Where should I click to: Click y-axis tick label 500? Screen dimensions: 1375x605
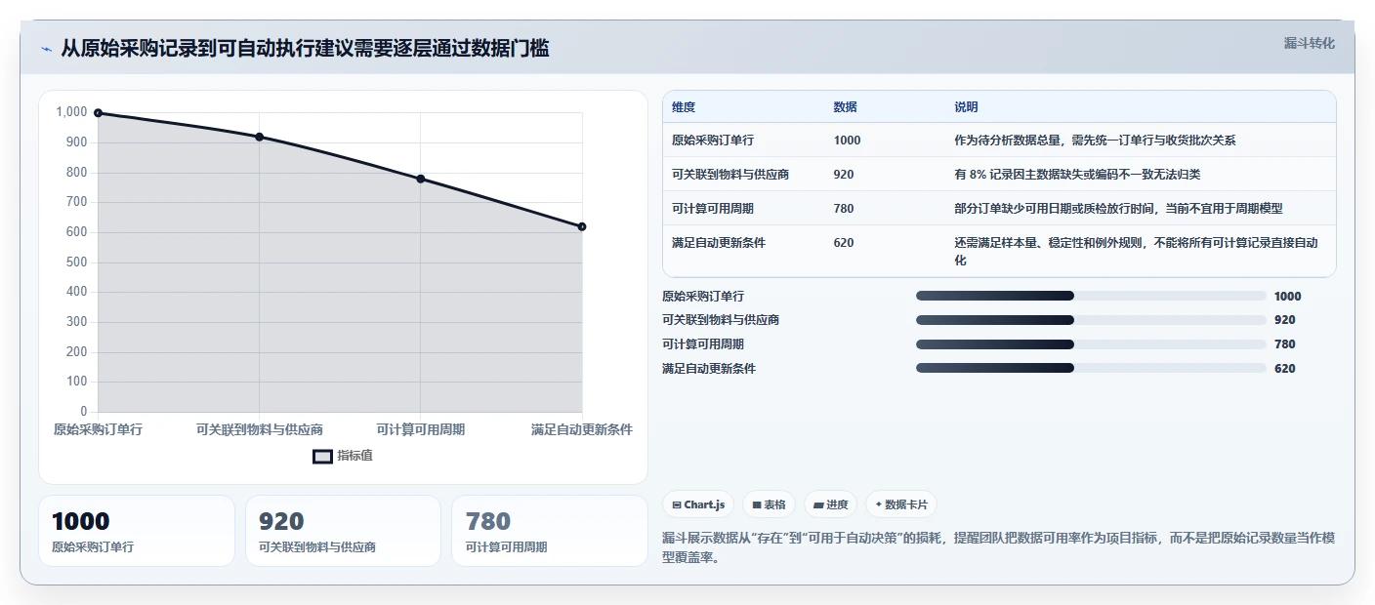tap(76, 262)
